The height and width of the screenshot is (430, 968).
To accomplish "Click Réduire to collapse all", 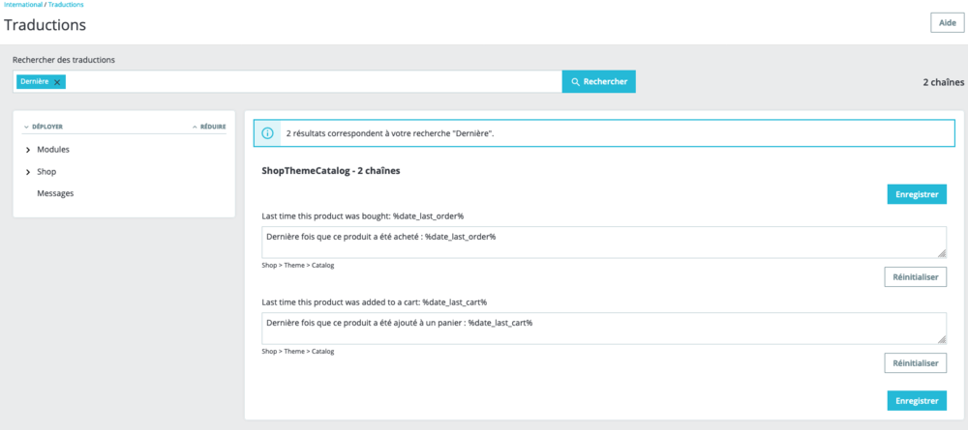I will coord(209,127).
